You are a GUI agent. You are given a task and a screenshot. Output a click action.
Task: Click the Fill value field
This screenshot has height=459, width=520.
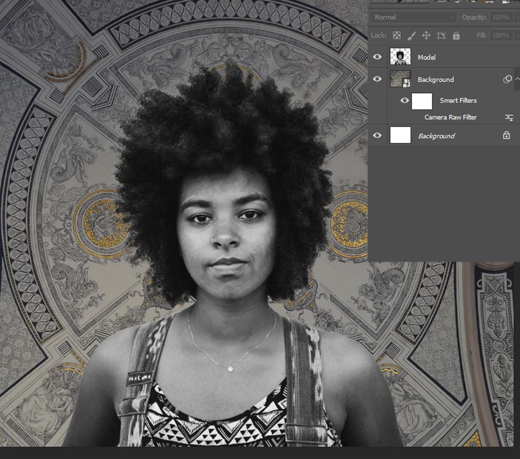[x=502, y=35]
